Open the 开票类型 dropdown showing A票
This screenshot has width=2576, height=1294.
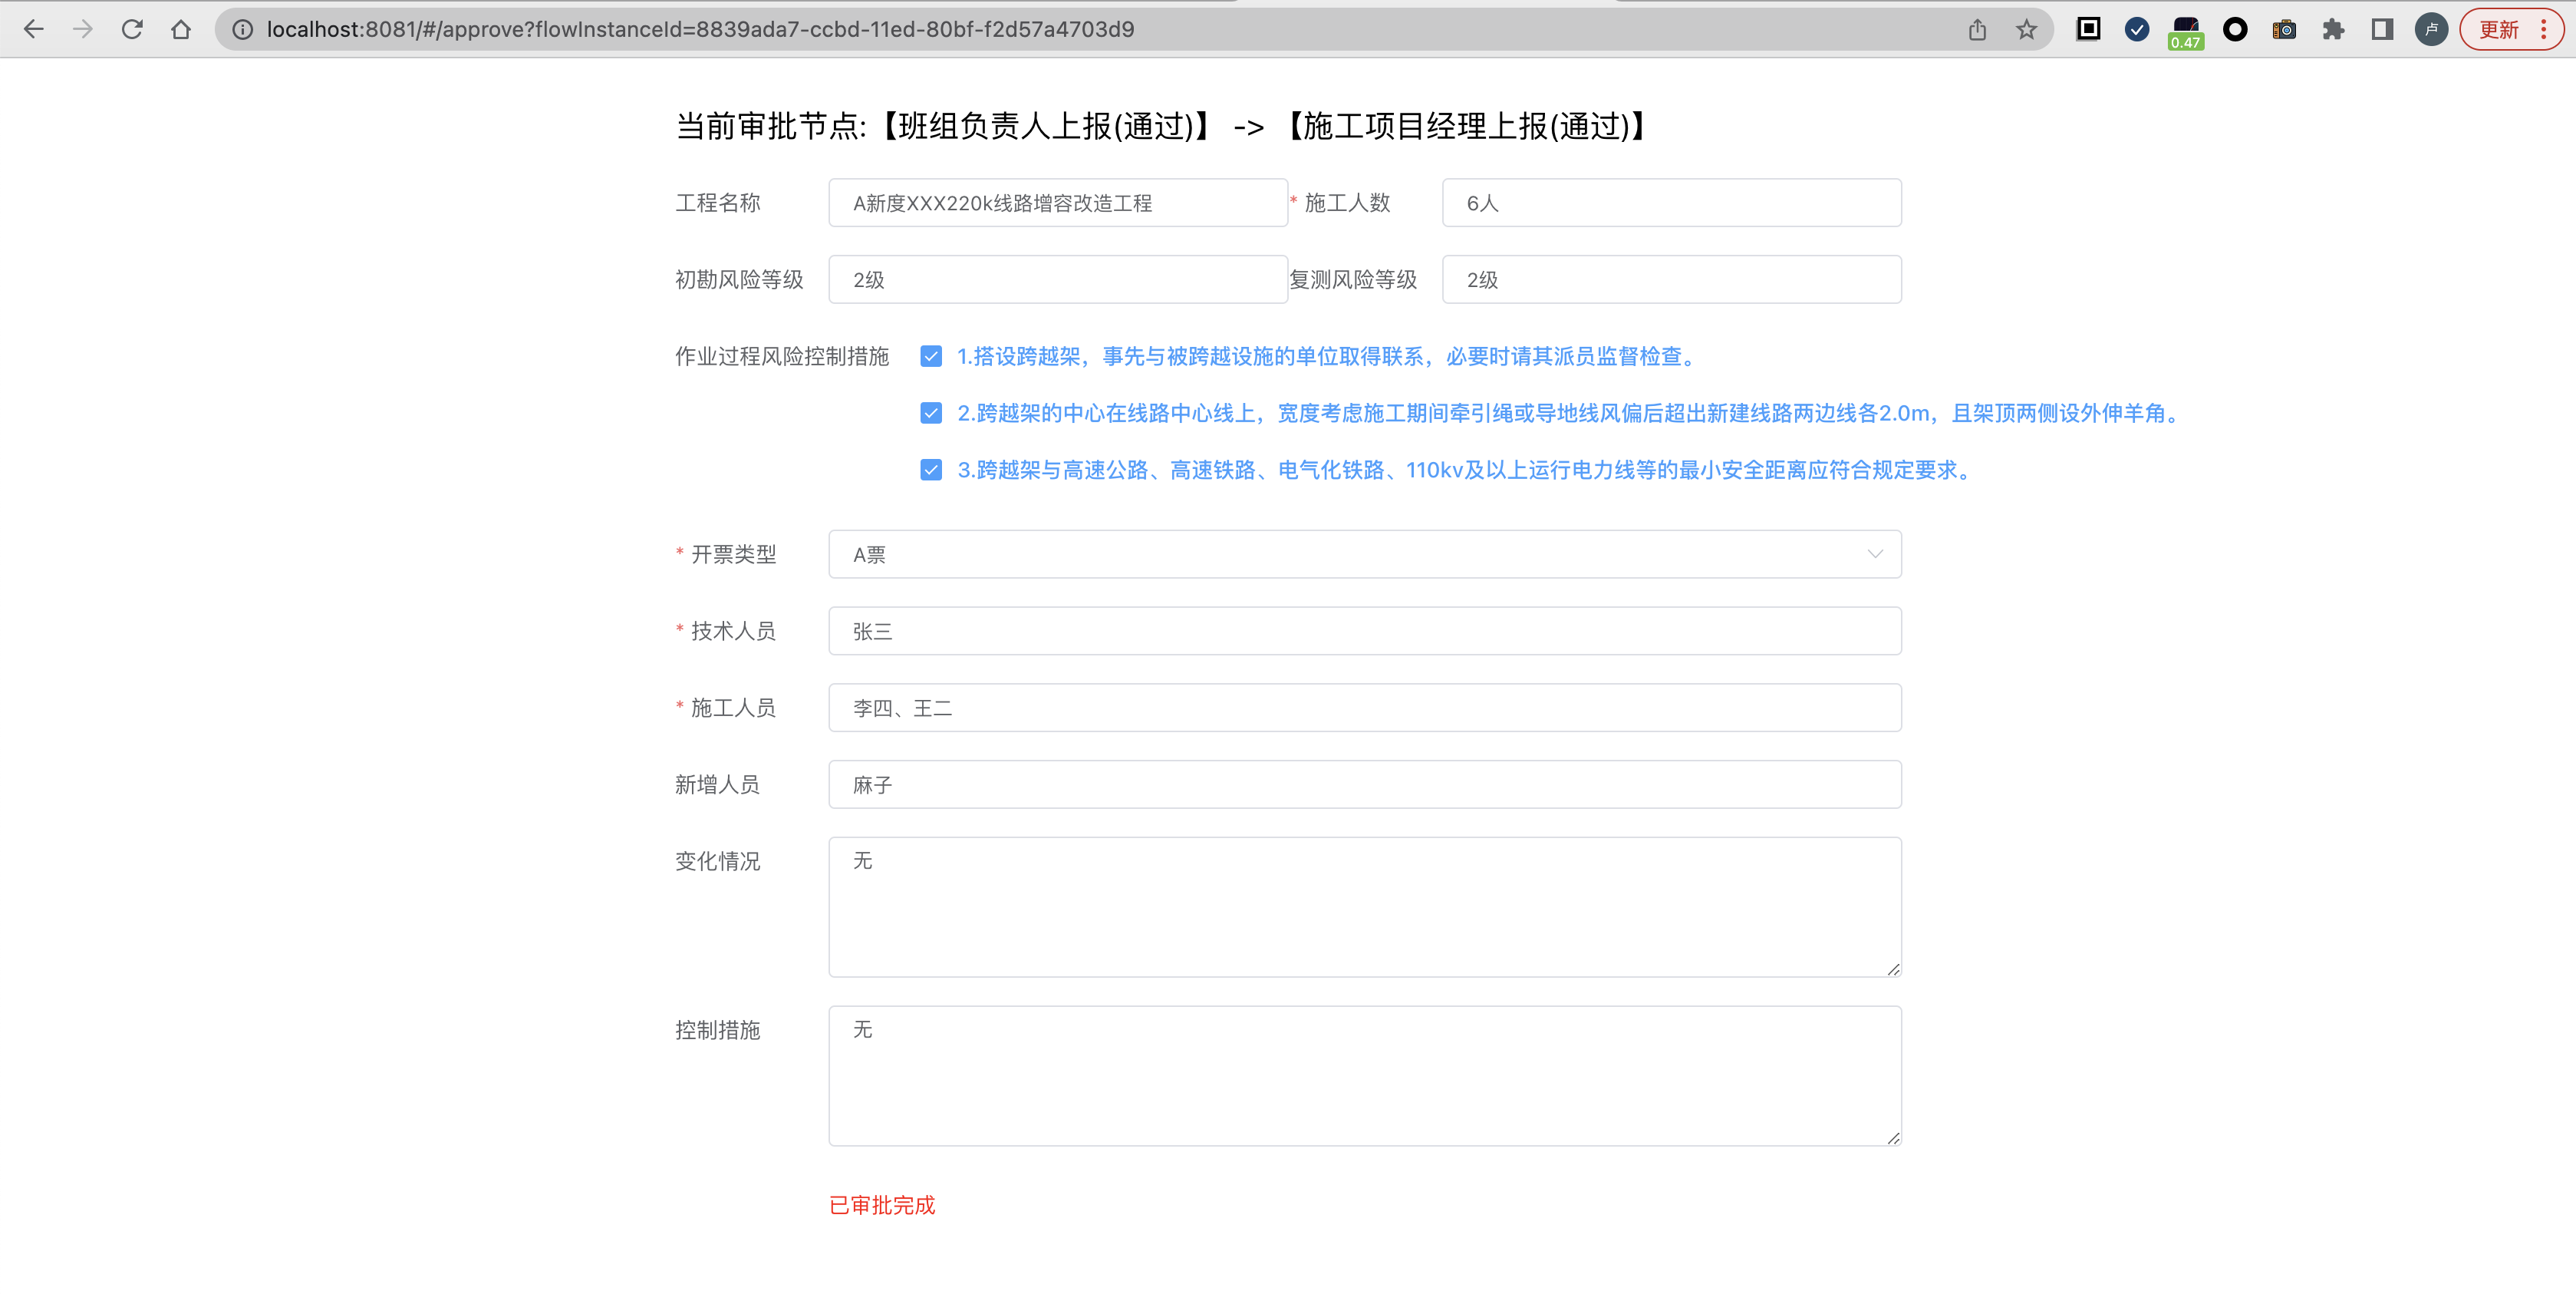[1365, 554]
